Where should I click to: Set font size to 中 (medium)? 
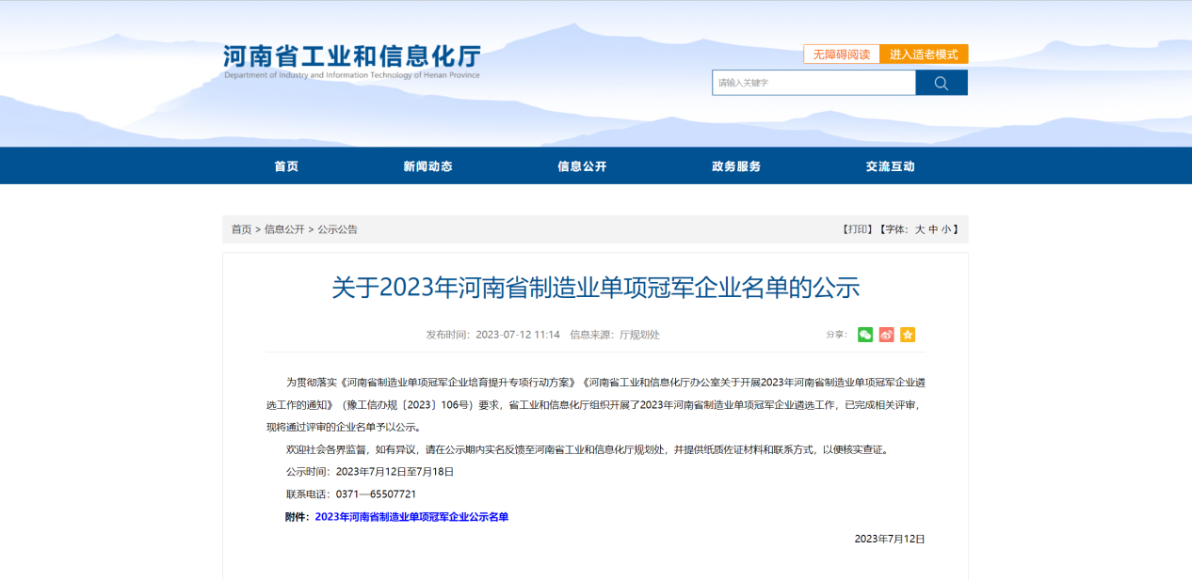tap(933, 229)
